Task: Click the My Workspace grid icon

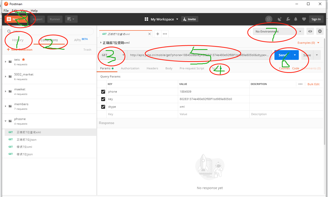Action: point(147,19)
